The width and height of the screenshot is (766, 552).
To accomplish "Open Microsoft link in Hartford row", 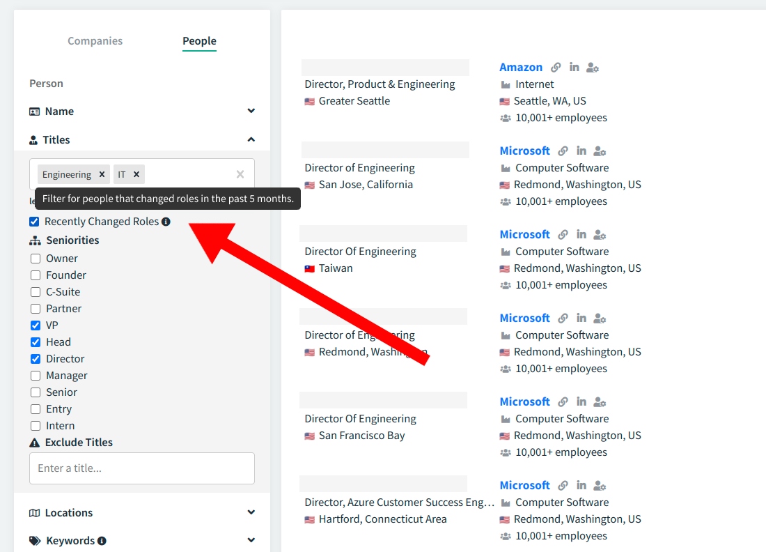I will [524, 485].
